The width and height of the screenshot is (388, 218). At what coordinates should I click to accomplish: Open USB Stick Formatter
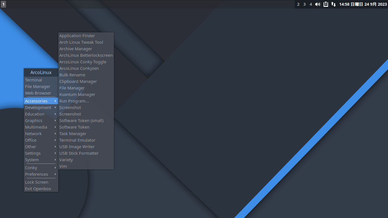86,153
